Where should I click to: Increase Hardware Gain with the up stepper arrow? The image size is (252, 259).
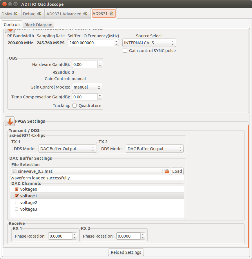(x=100, y=63)
